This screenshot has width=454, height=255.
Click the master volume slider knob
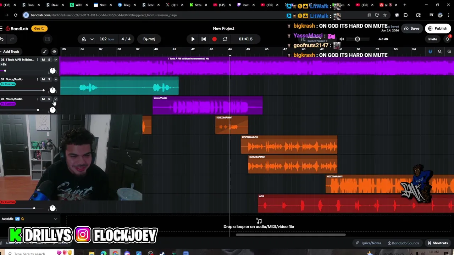[x=358, y=39]
